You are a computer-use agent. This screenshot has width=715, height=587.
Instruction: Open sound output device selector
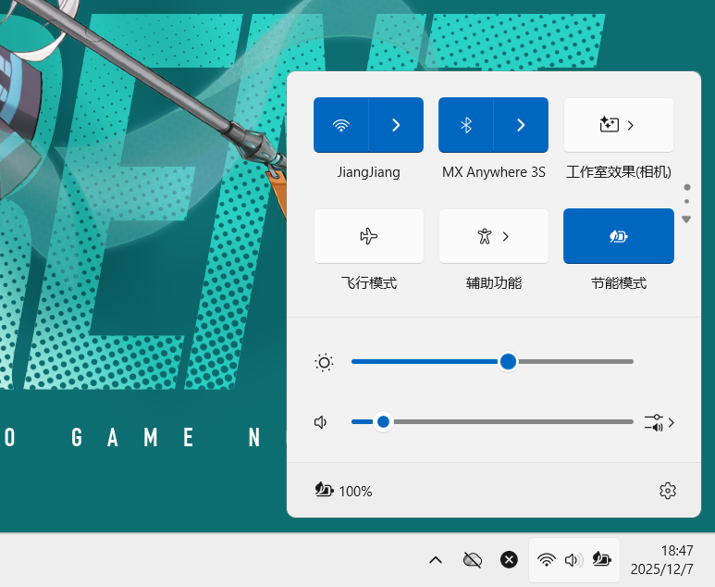pos(660,422)
